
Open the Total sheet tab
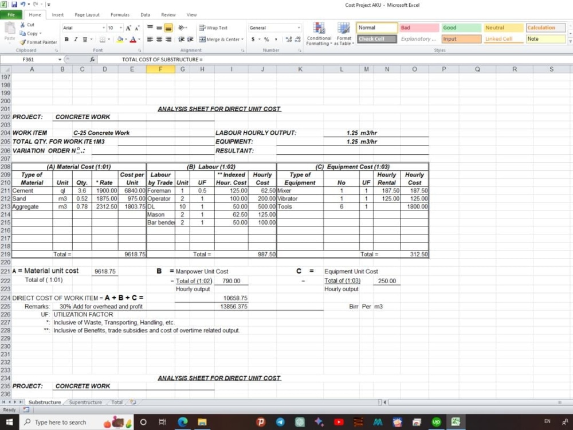click(x=117, y=402)
